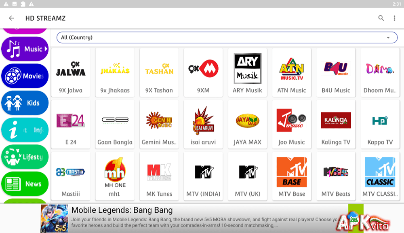Open the Kalinga TV channel logo
Viewport: 404px width, 233px height.
coord(336,120)
